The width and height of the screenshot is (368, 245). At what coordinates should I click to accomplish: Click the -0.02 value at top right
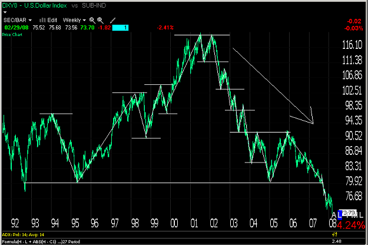click(x=354, y=21)
